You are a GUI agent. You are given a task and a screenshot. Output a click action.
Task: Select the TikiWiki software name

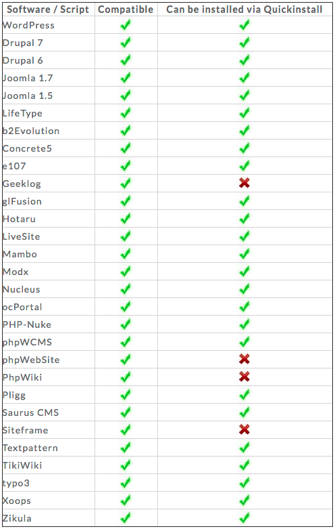pyautogui.click(x=22, y=465)
